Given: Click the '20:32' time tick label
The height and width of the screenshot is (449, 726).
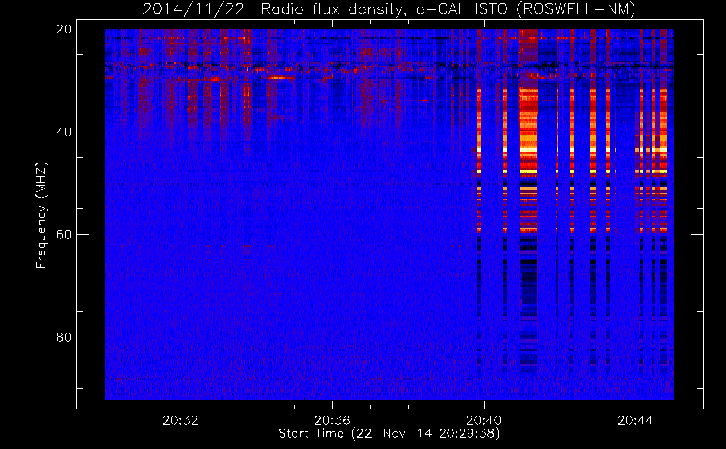Looking at the screenshot, I should coord(180,421).
